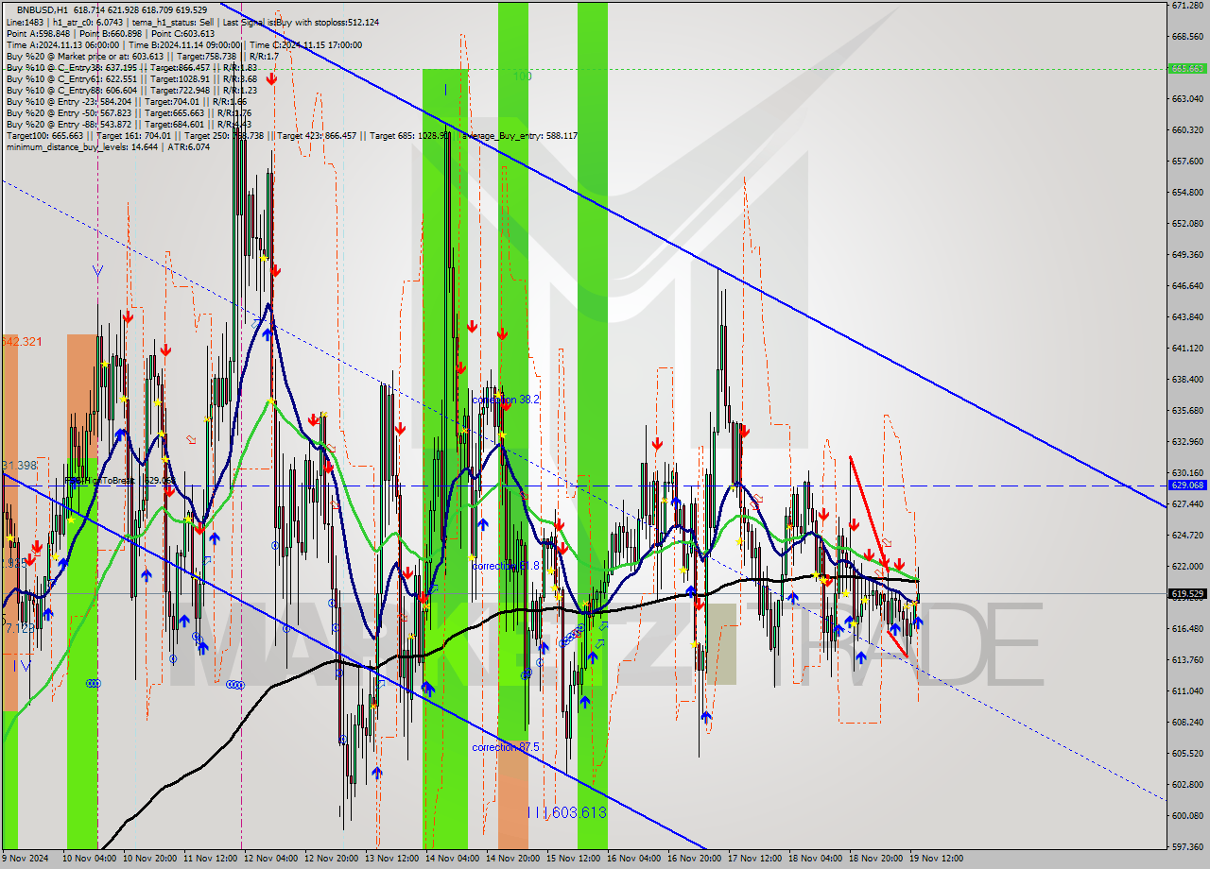Viewport: 1210px width, 869px height.
Task: Click the current price 619.529 tag
Action: [1187, 594]
